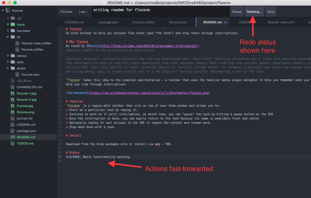Click the Stop button in FloZone toolbar
The width and height of the screenshot is (311, 198).
[x=271, y=12]
